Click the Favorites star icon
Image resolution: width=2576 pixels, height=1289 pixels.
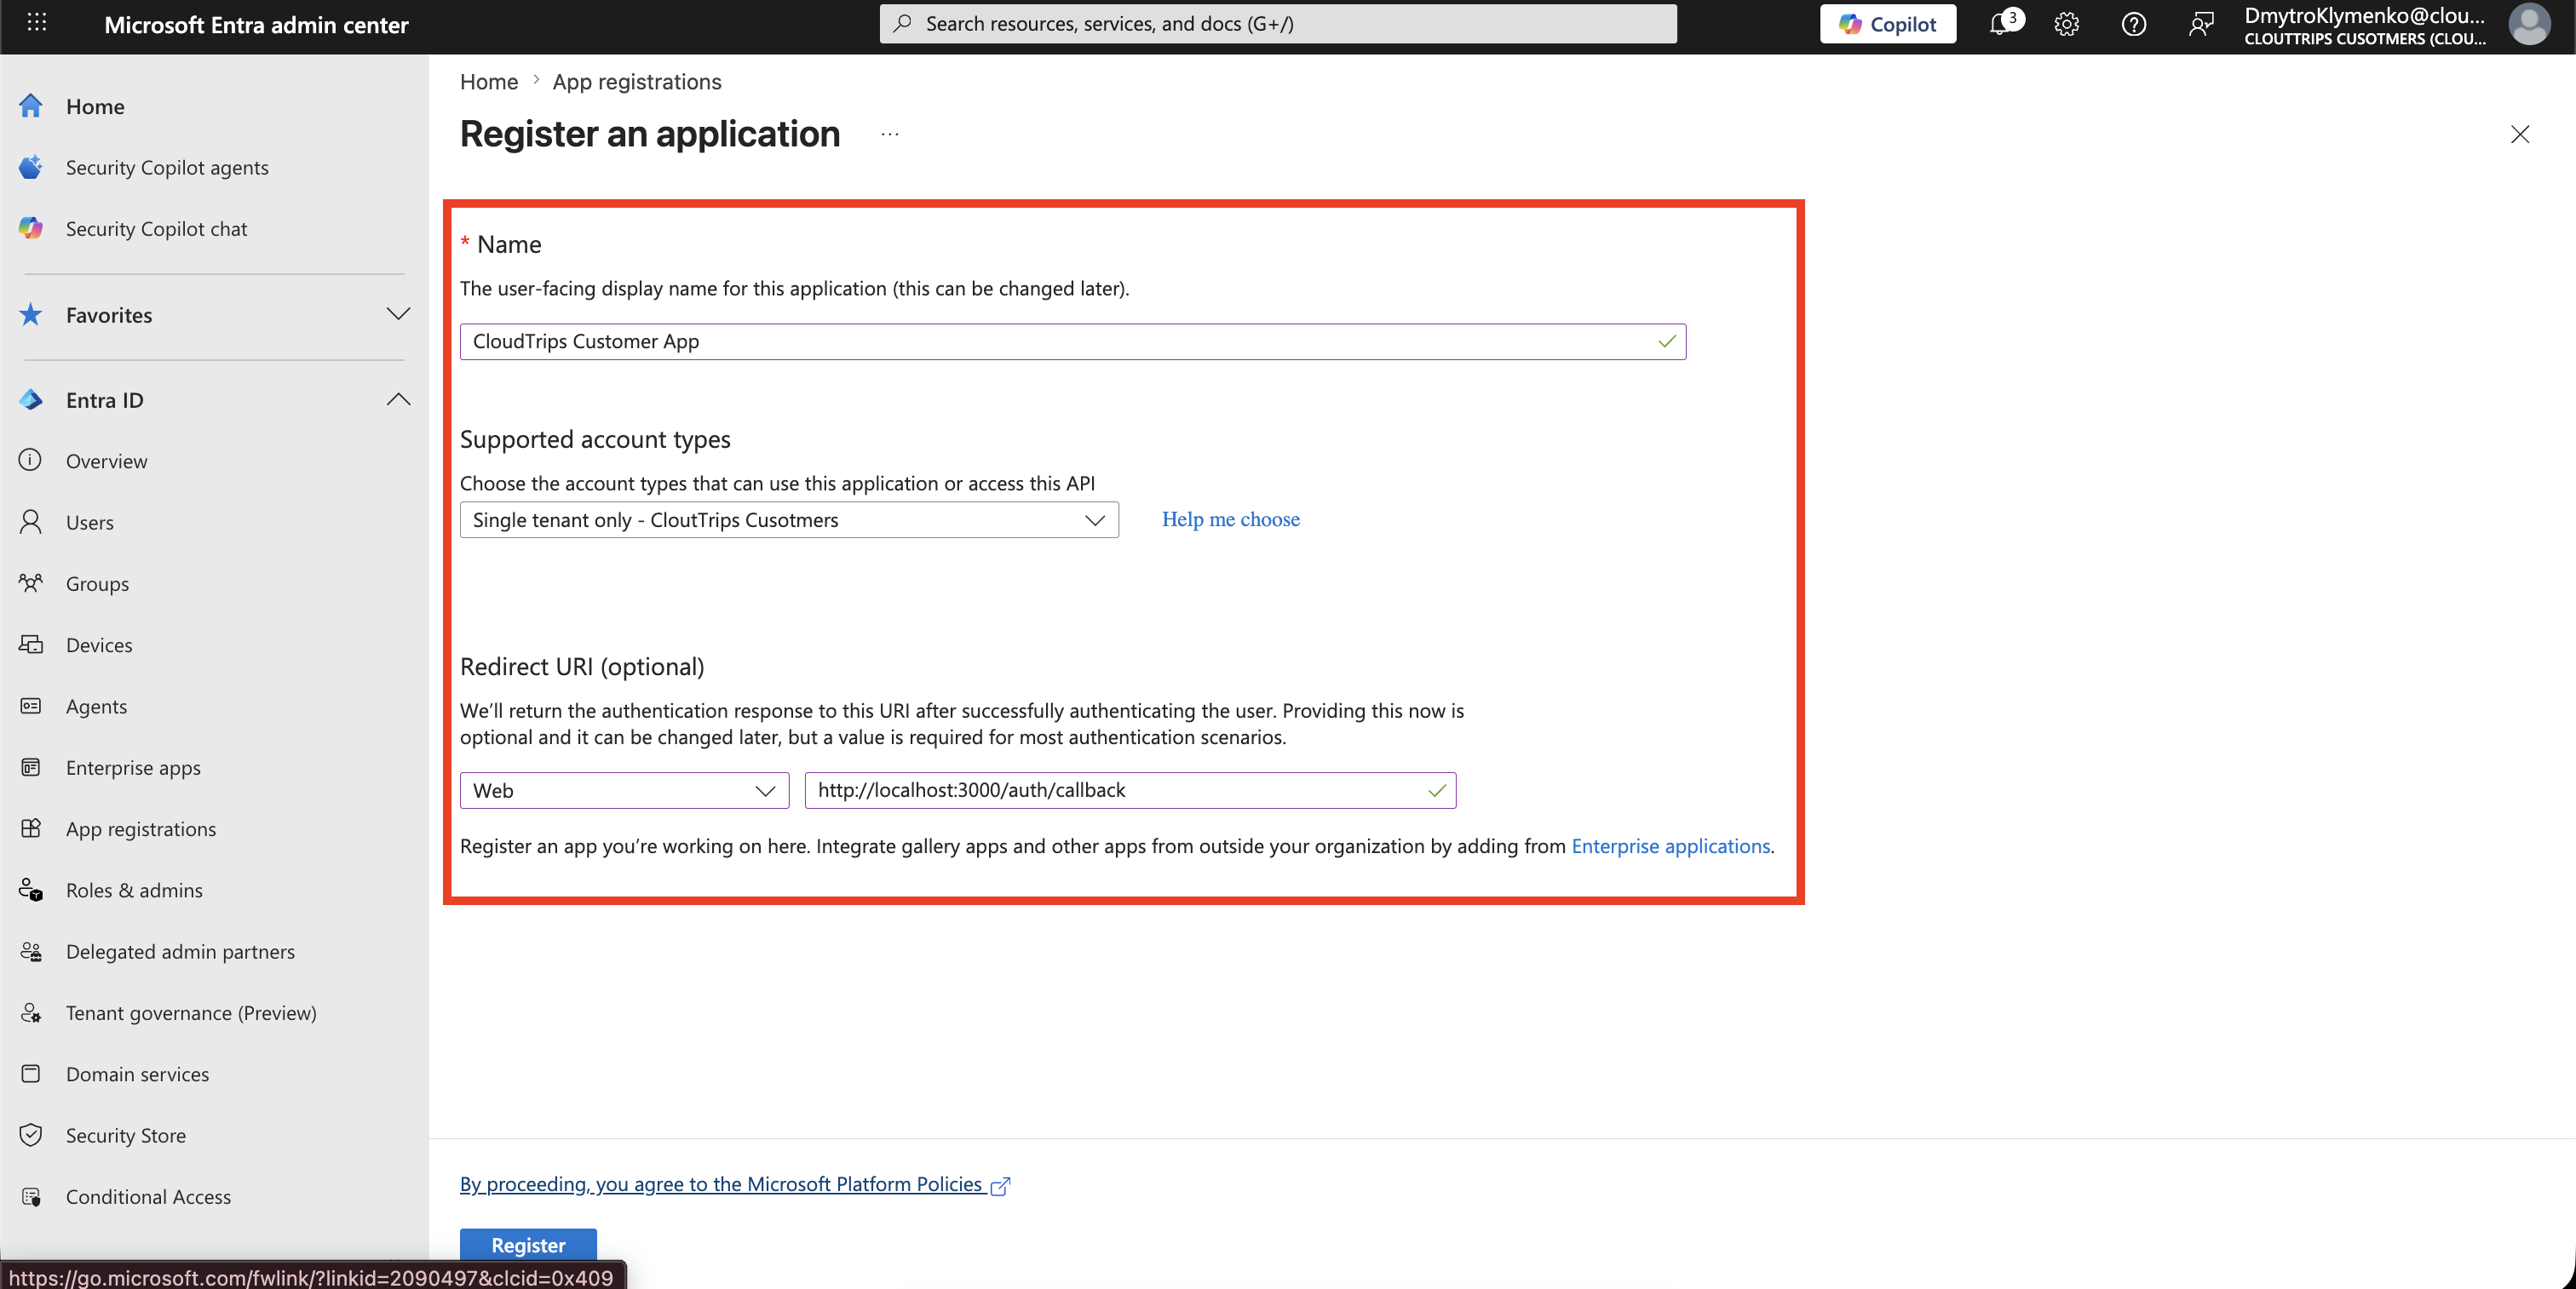coord(31,314)
